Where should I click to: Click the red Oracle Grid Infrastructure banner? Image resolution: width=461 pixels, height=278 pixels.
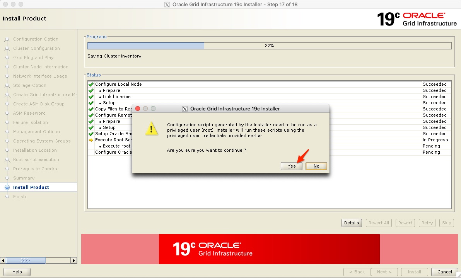pos(269,249)
